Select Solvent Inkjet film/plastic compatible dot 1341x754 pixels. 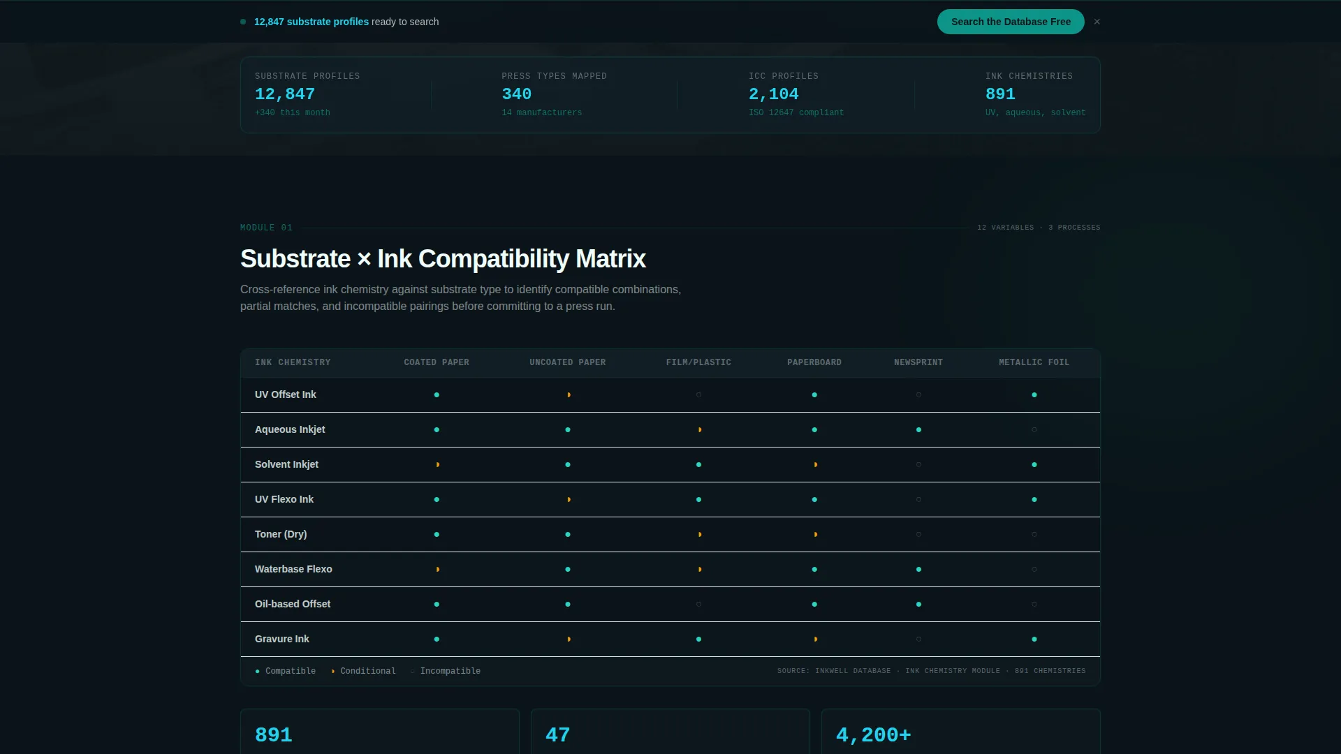698,465
